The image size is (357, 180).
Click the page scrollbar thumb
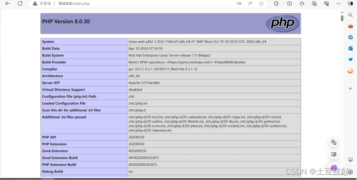[342, 18]
